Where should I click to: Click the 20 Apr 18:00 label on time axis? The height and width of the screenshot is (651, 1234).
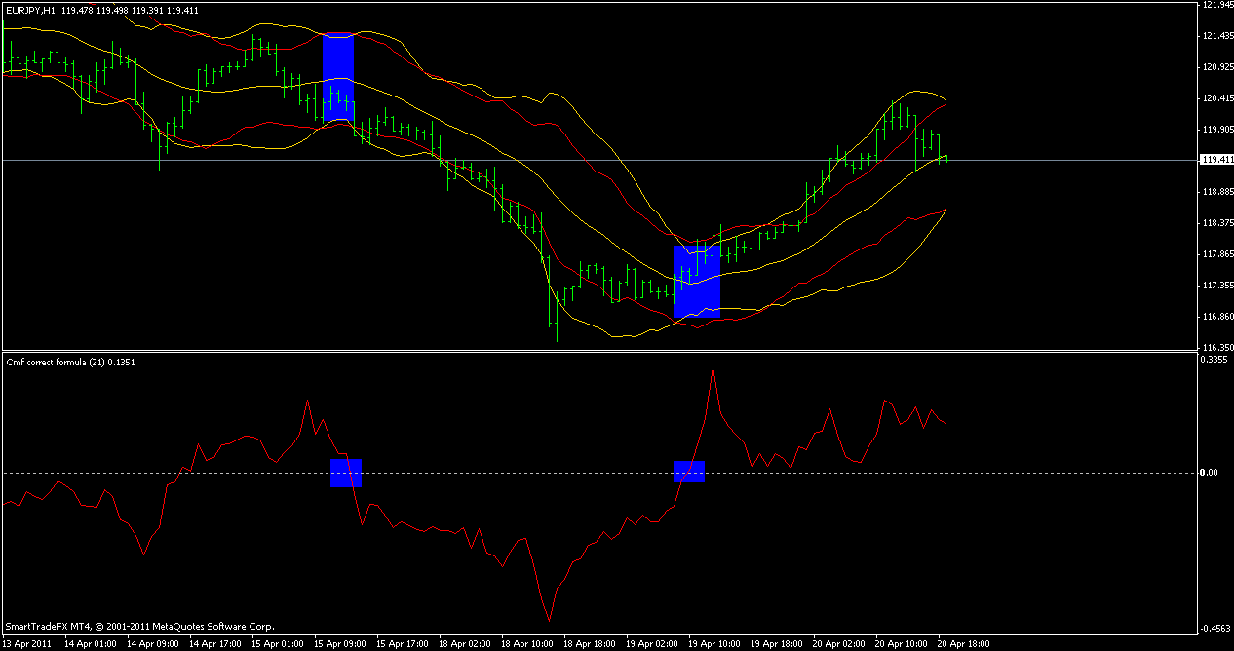[x=965, y=644]
